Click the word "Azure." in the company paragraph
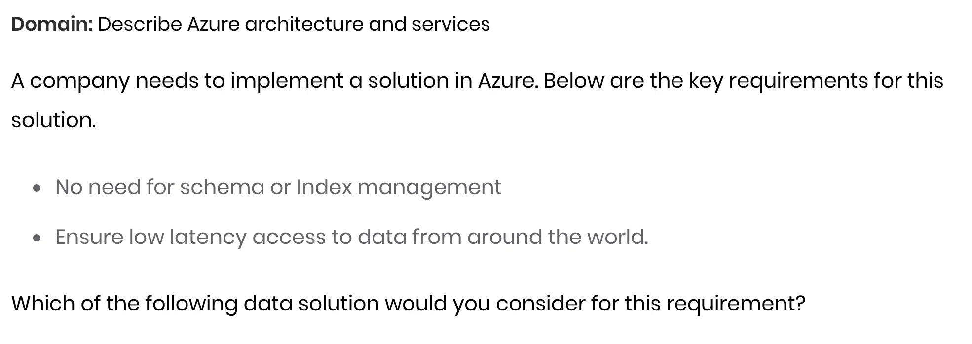 pyautogui.click(x=508, y=81)
